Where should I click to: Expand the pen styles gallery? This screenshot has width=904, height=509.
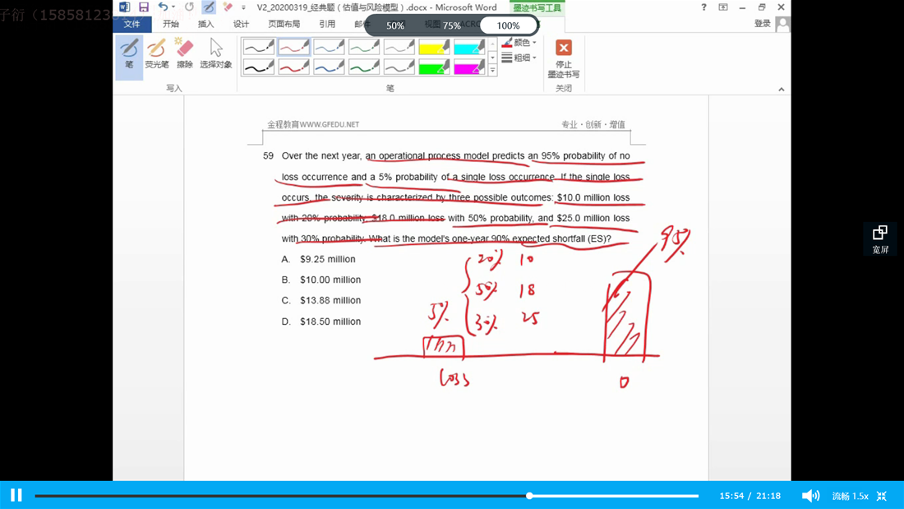point(493,72)
